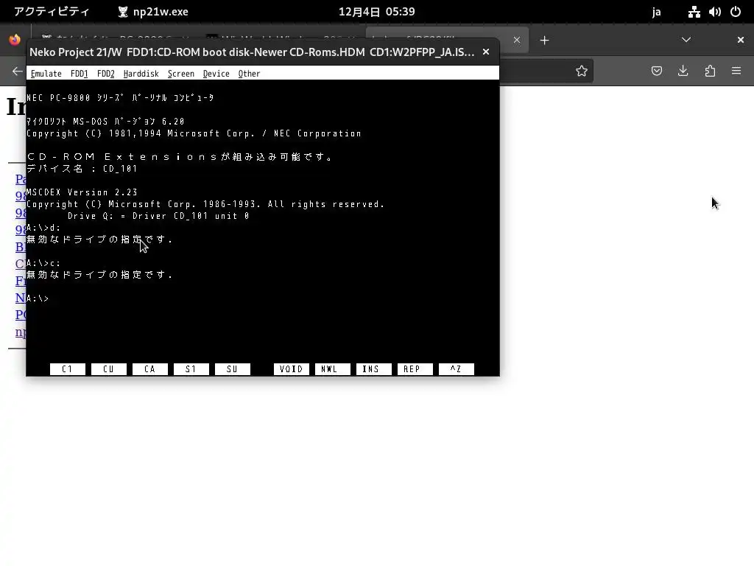Click the A:\> command prompt line
This screenshot has height=566, width=754.
click(38, 298)
